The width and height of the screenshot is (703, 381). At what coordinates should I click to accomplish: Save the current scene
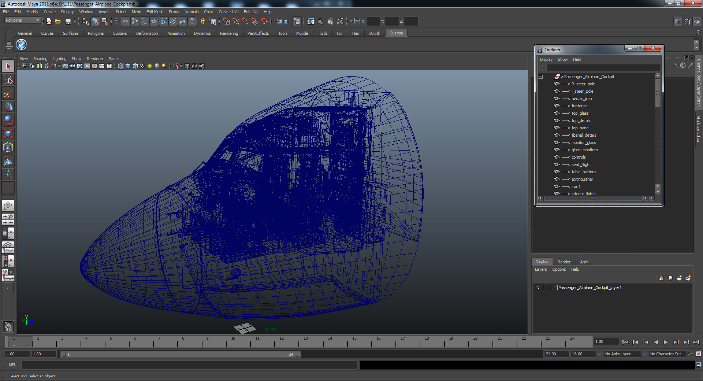[x=68, y=21]
